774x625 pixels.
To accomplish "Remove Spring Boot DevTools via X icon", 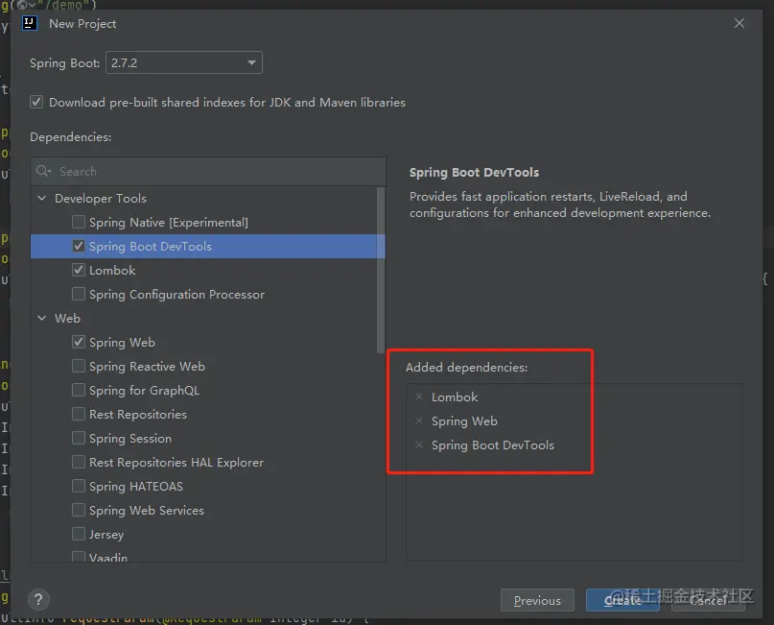I will point(419,445).
